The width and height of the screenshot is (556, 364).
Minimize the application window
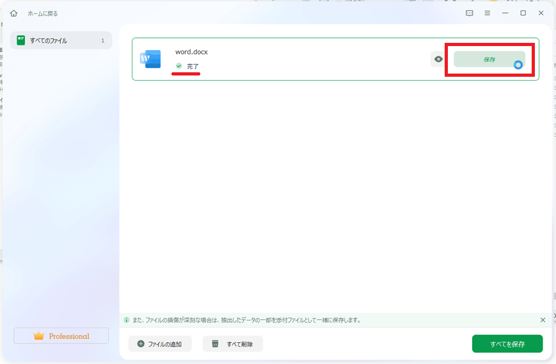pyautogui.click(x=505, y=13)
